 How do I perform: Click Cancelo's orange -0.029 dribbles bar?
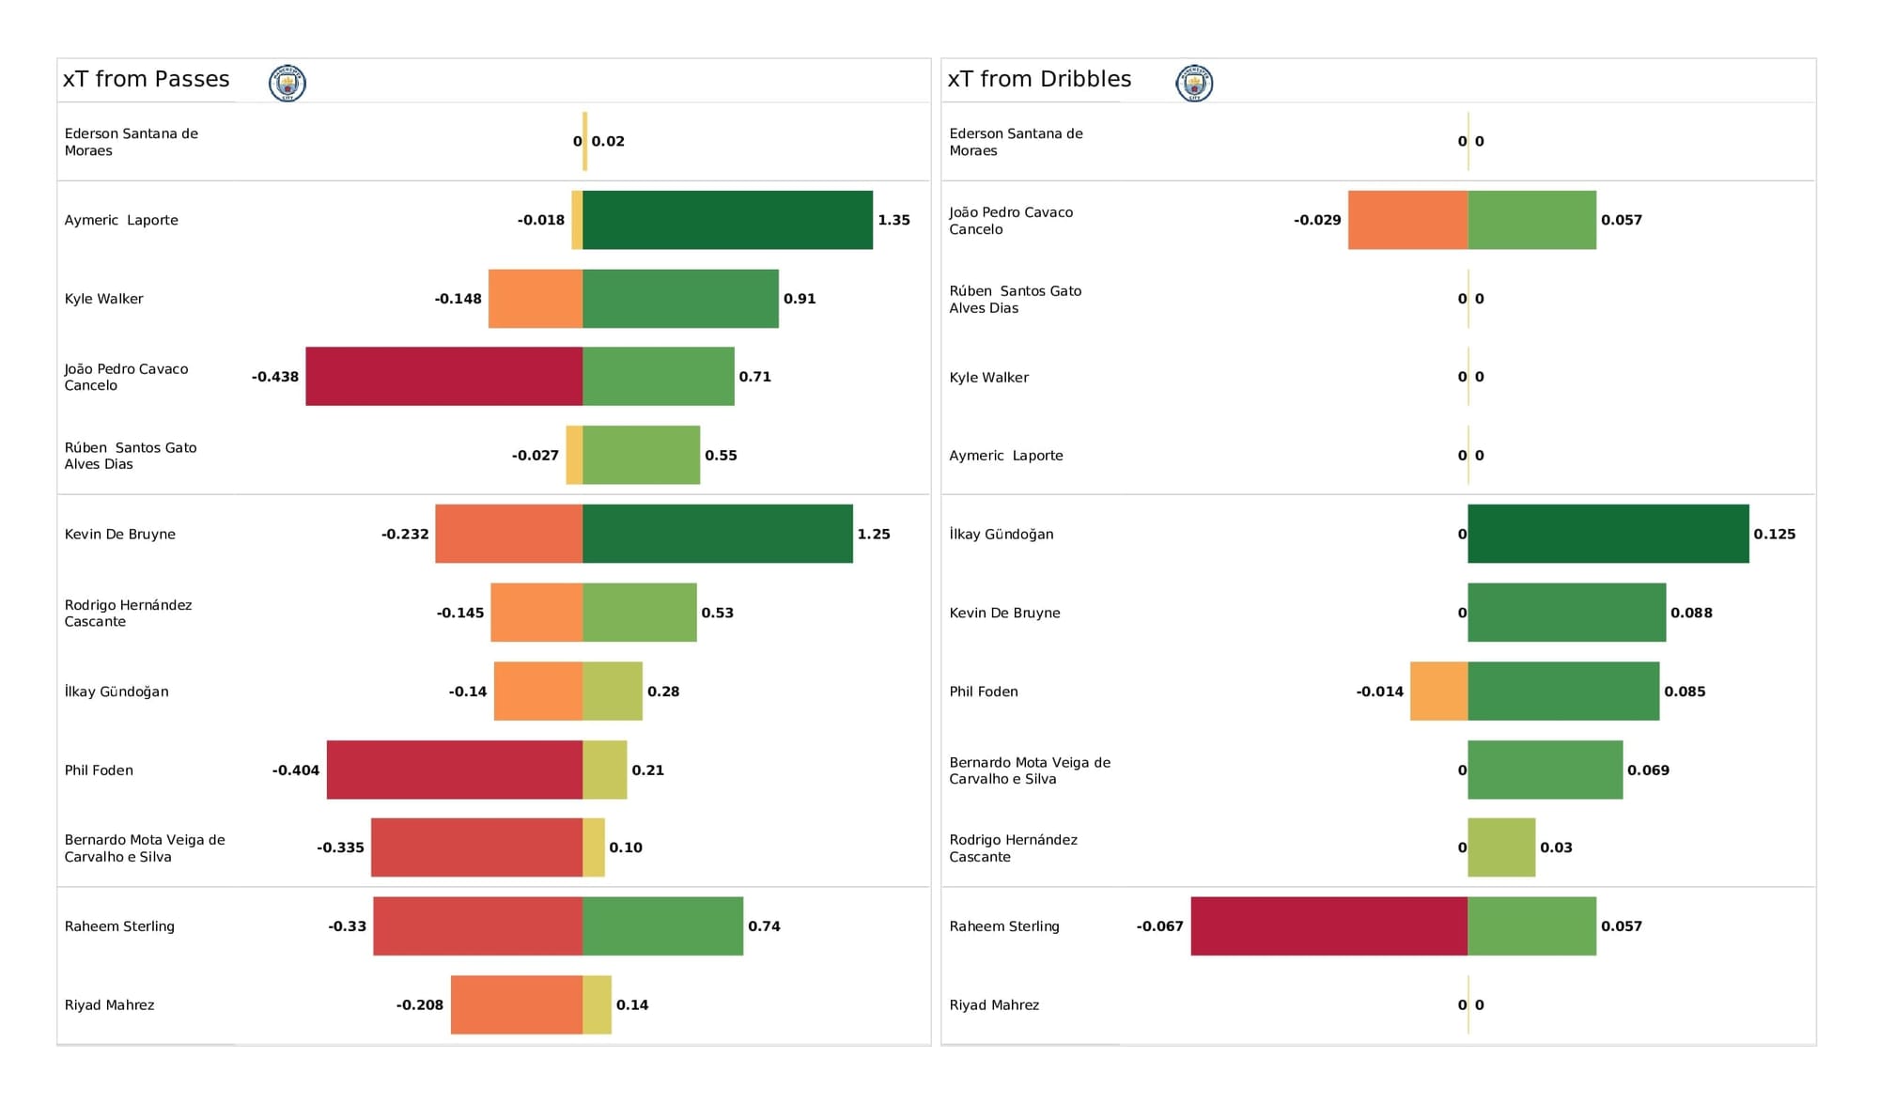pos(1408,220)
